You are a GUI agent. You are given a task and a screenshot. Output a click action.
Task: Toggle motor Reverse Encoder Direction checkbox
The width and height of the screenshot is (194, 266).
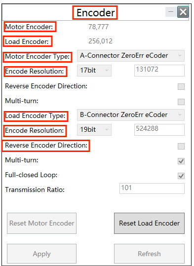181,86
